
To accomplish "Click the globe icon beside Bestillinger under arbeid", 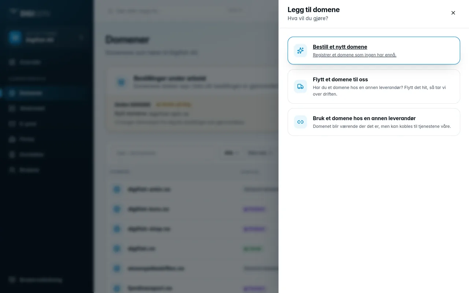I will coord(121,82).
